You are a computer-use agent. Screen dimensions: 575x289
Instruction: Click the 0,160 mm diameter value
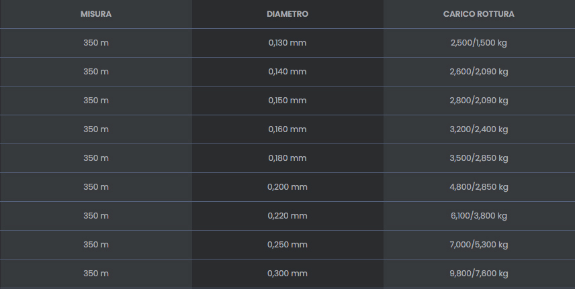pos(287,129)
